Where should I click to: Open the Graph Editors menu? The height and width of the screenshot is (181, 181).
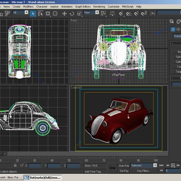coord(83,7)
